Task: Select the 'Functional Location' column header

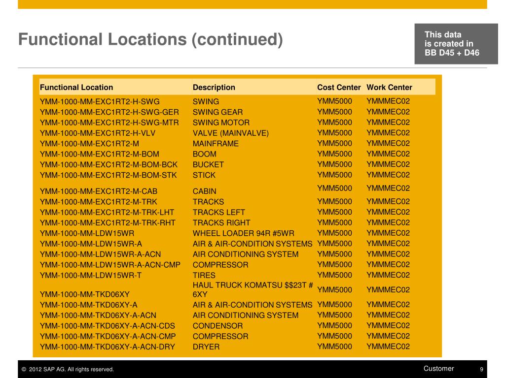Action: click(76, 88)
